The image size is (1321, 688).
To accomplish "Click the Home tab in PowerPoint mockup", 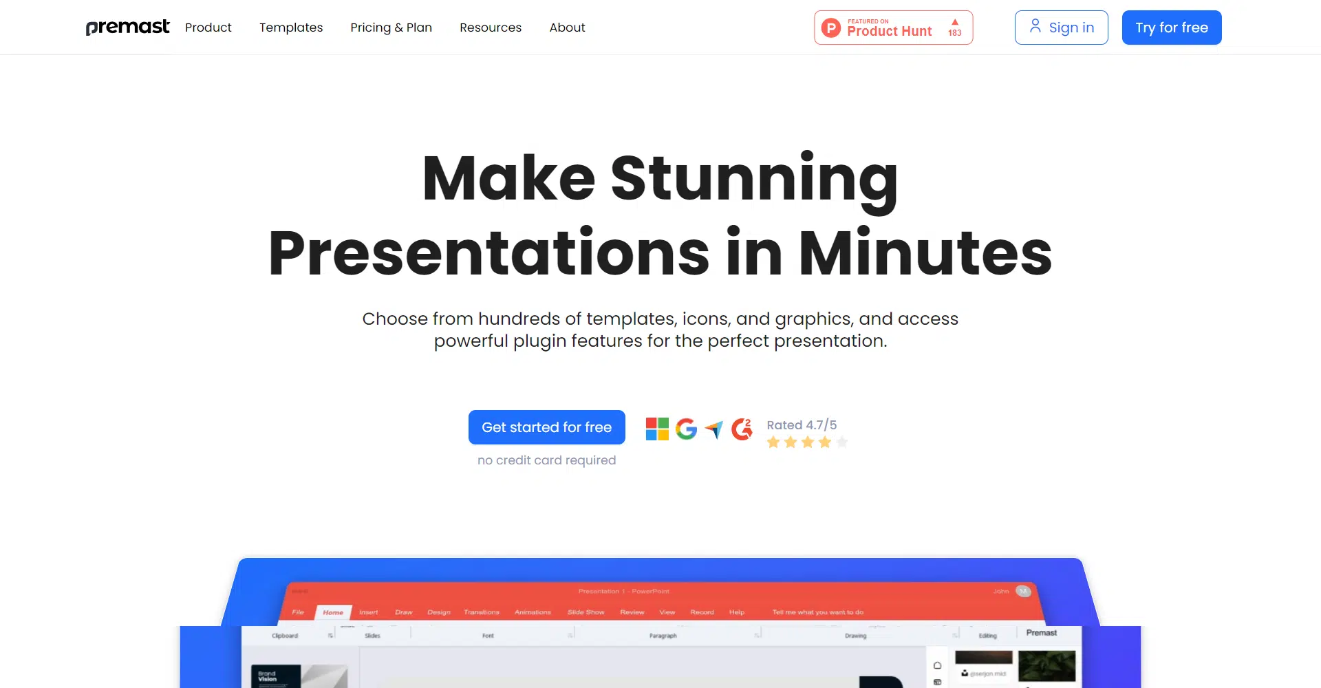I will (x=333, y=612).
